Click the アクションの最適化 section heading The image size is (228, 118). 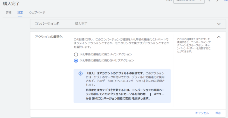pyautogui.click(x=49, y=37)
